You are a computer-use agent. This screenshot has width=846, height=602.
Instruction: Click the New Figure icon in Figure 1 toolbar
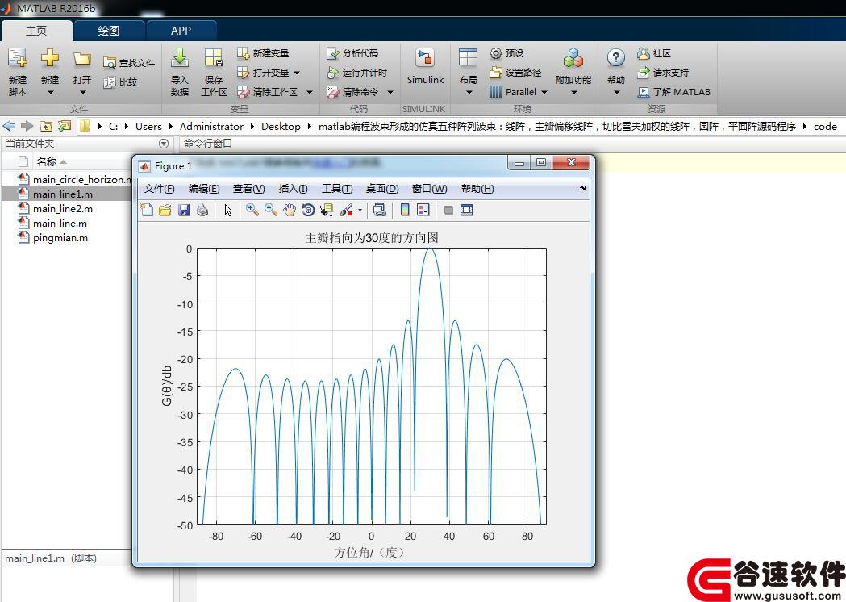[147, 210]
